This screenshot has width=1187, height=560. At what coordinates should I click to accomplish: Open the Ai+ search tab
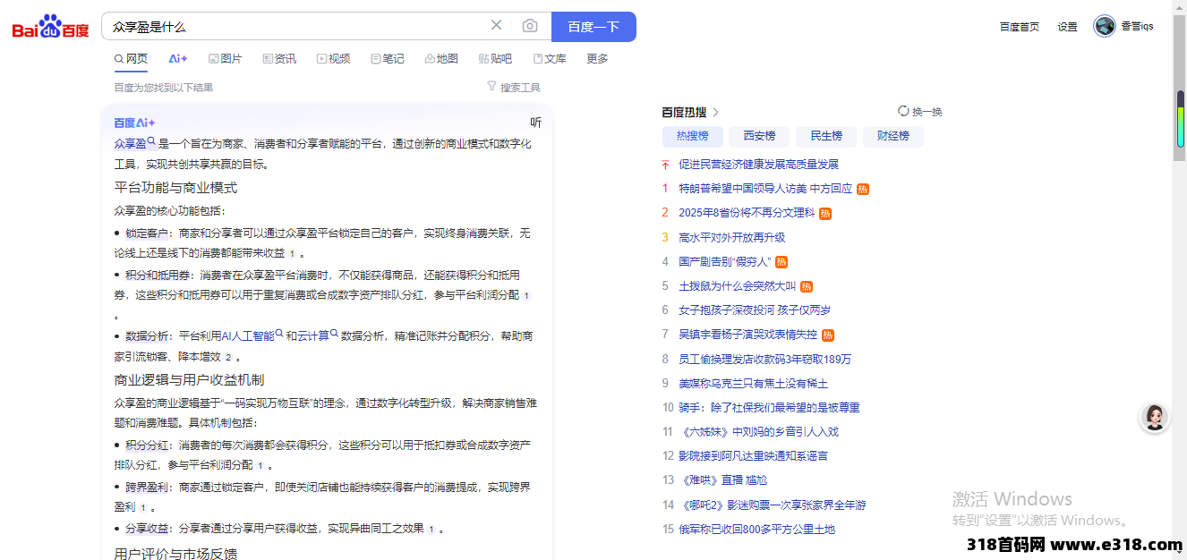pyautogui.click(x=178, y=59)
